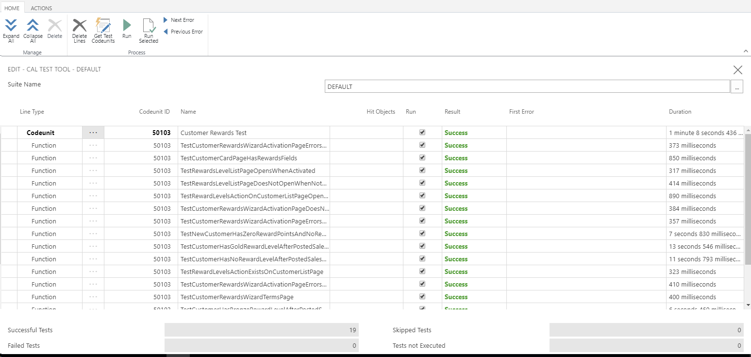Click the Delete Lines icon
This screenshot has width=751, height=357.
pyautogui.click(x=80, y=26)
